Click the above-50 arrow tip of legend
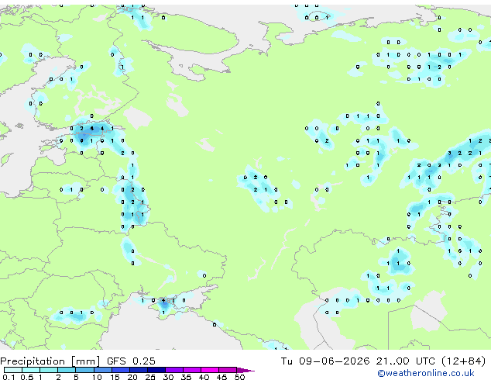Image resolution: width=491 pixels, height=380 pixels. click(245, 370)
